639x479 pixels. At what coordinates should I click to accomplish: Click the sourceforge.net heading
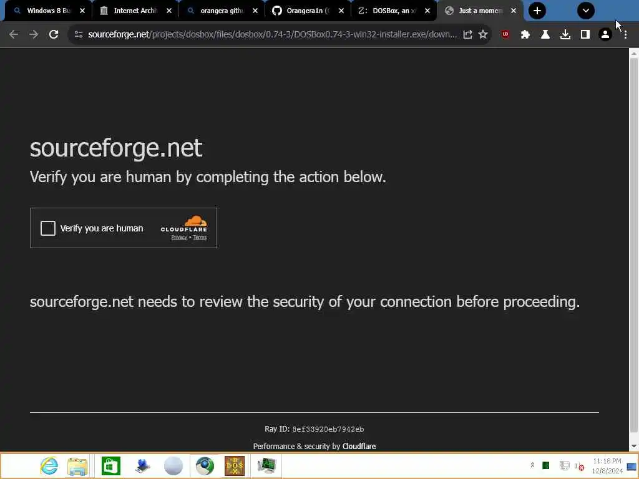pyautogui.click(x=116, y=147)
